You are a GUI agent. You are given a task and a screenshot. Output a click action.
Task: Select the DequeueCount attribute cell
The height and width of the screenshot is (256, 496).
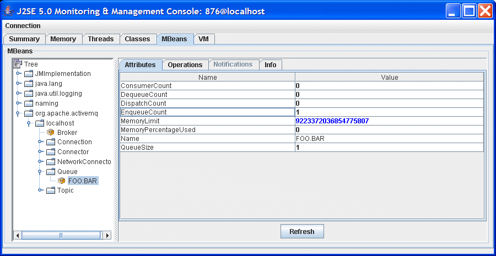pyautogui.click(x=208, y=95)
